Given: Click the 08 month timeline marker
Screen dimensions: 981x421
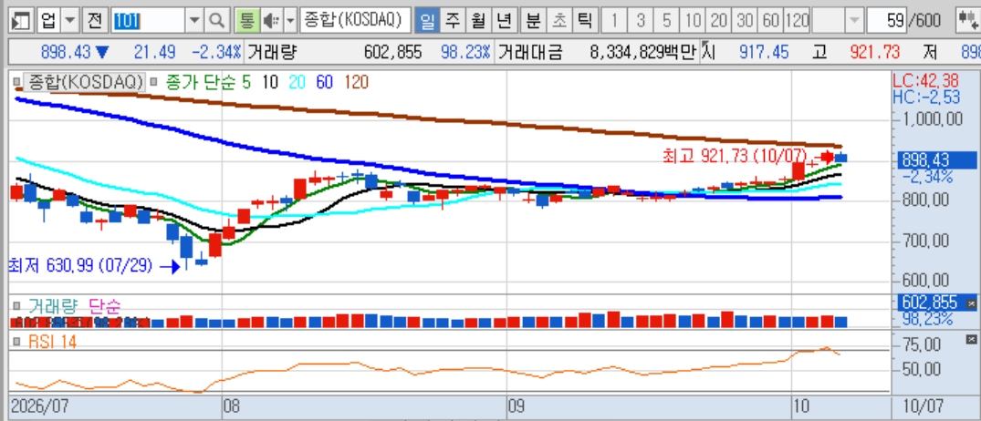Looking at the screenshot, I should [231, 408].
